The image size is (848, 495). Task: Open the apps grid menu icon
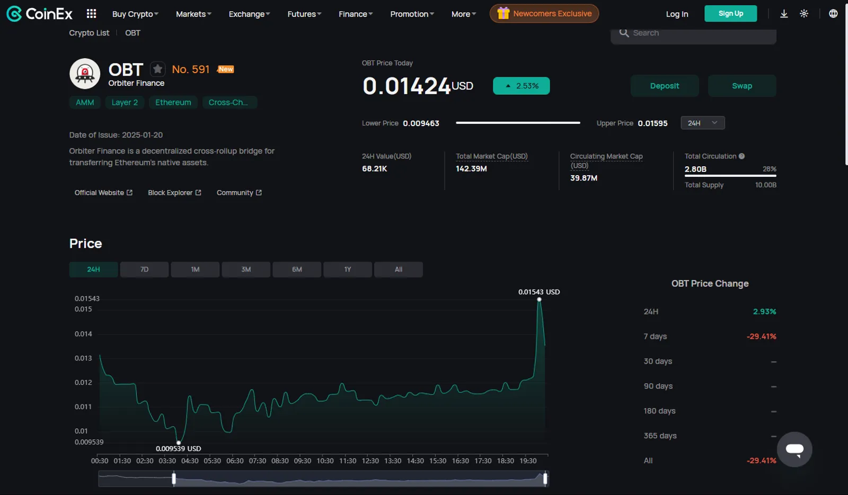(x=92, y=14)
